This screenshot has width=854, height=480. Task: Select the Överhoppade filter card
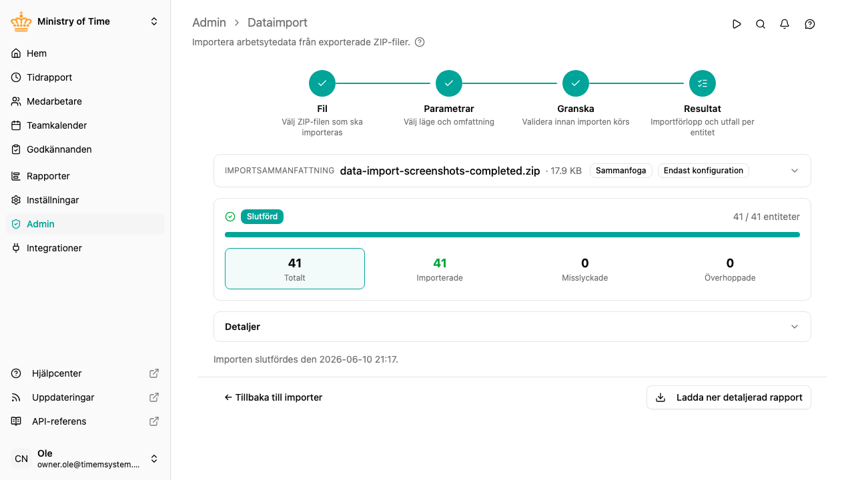coord(730,269)
